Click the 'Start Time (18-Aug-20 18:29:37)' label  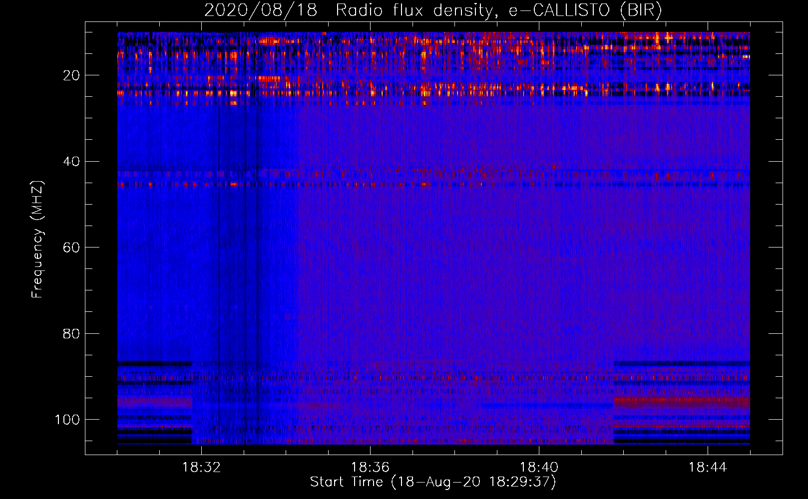click(x=433, y=482)
